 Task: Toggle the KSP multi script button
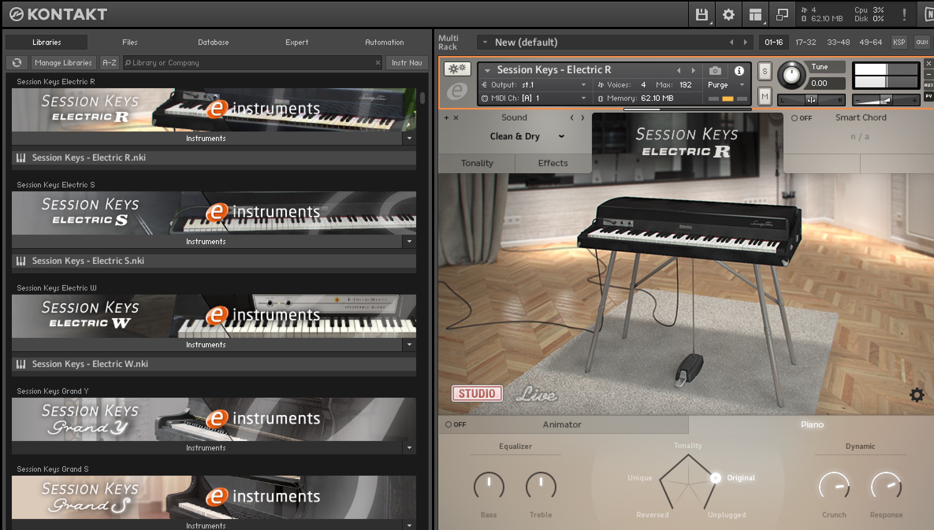899,42
